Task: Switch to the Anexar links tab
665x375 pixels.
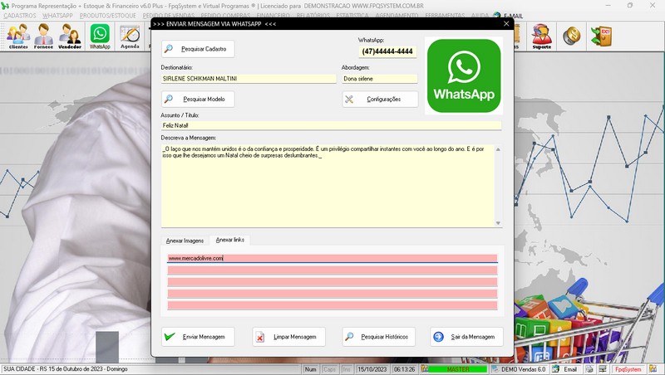Action: click(x=230, y=240)
